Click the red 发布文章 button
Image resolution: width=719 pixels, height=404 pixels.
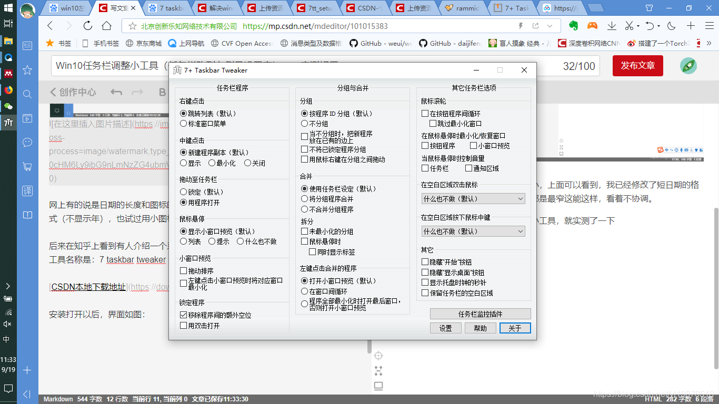637,66
